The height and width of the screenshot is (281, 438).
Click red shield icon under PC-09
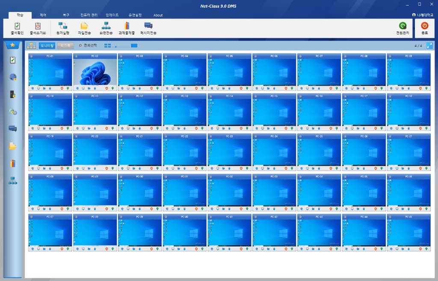point(420,88)
